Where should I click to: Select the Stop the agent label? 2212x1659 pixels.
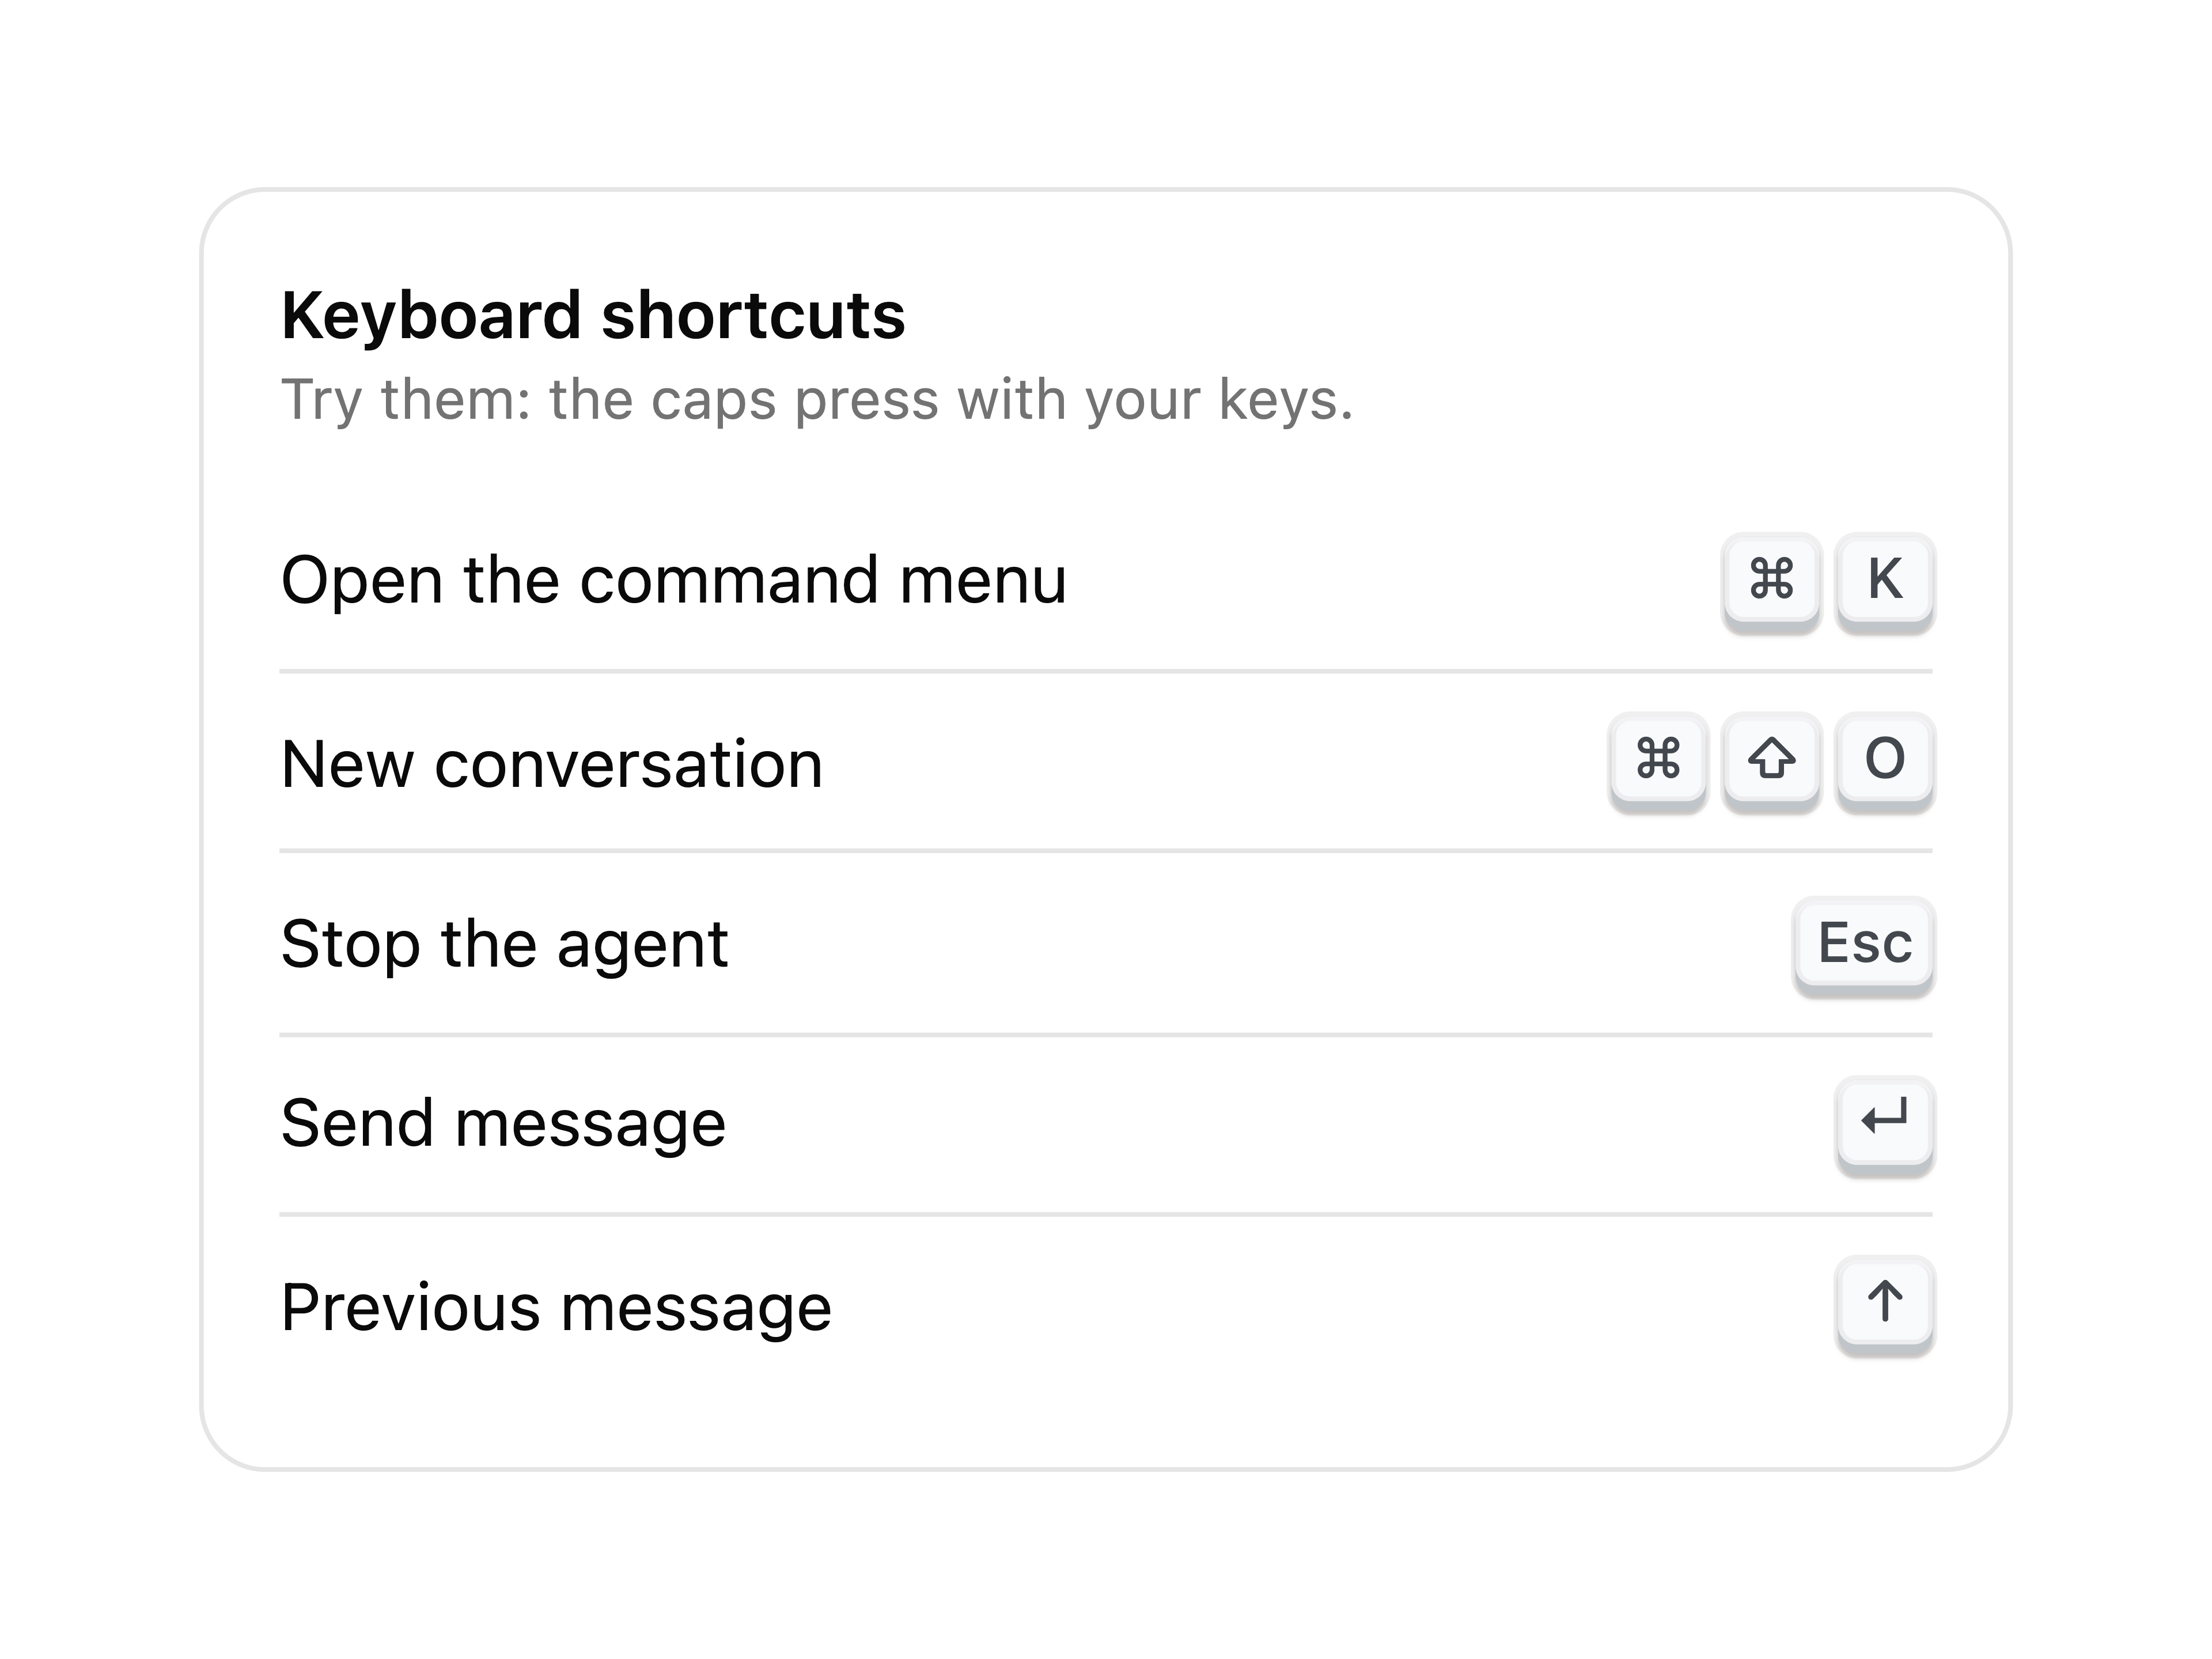coord(505,944)
